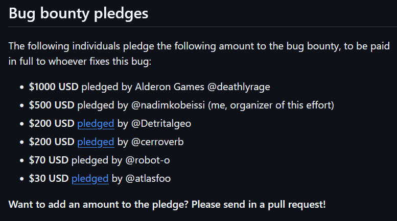This screenshot has height=221, width=397.
Task: Click the $500 USD pledge amount
Action: coord(52,105)
